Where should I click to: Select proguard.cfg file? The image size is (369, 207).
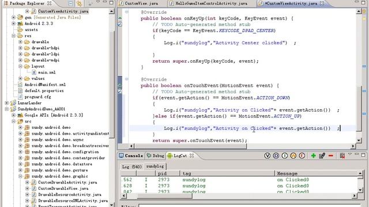pyautogui.click(x=37, y=97)
